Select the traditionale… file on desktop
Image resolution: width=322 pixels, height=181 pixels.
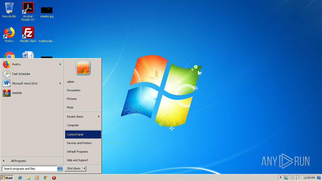click(47, 37)
